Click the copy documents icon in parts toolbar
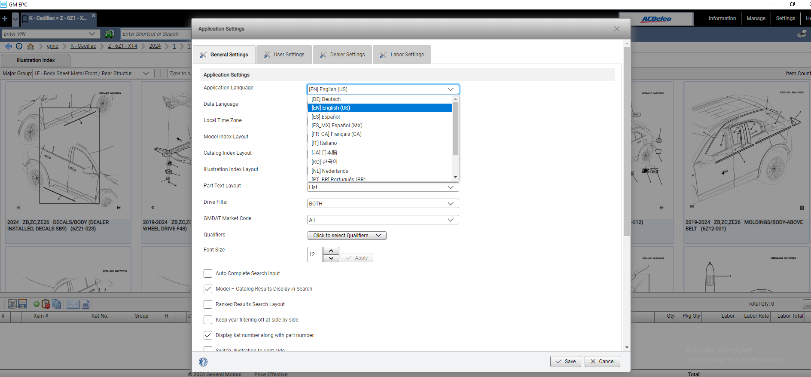The width and height of the screenshot is (811, 377). coord(56,304)
